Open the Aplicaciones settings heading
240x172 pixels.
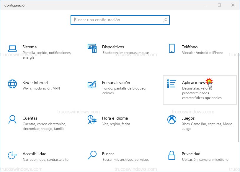(193, 82)
